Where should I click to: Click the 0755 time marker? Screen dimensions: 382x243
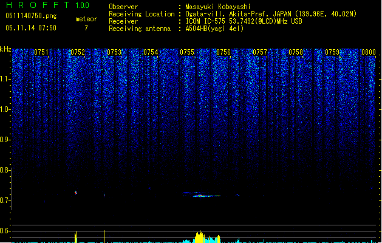(x=187, y=52)
